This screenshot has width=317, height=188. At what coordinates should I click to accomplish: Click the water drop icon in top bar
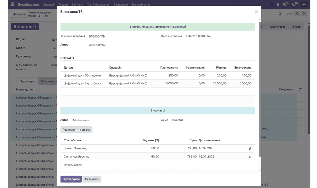(x=278, y=4)
